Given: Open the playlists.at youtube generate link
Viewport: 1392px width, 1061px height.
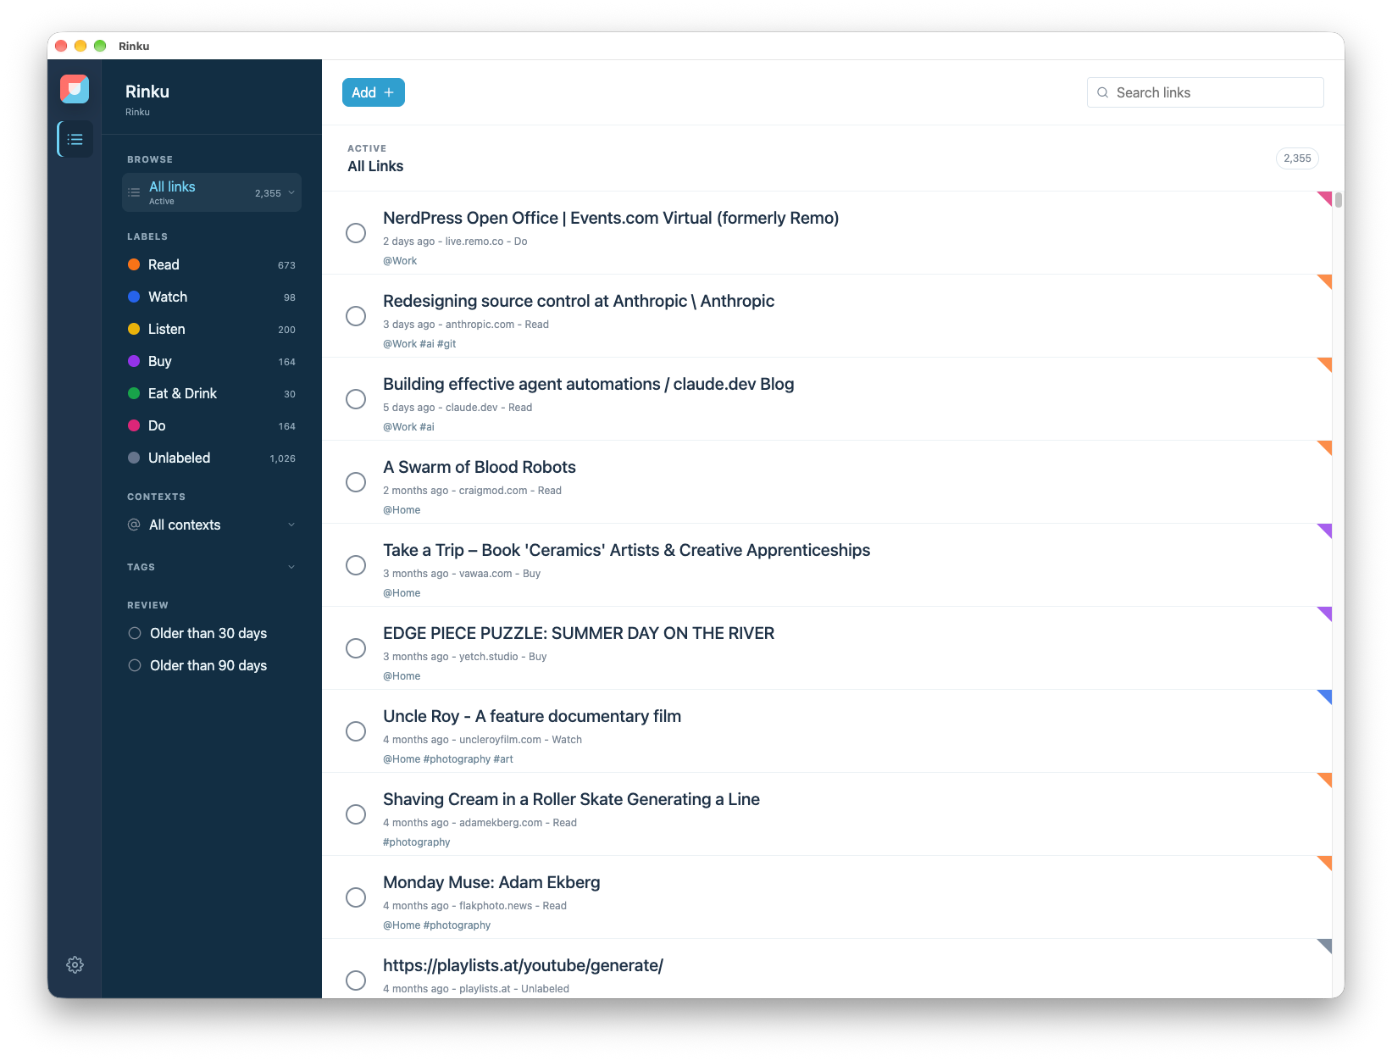Looking at the screenshot, I should tap(523, 965).
